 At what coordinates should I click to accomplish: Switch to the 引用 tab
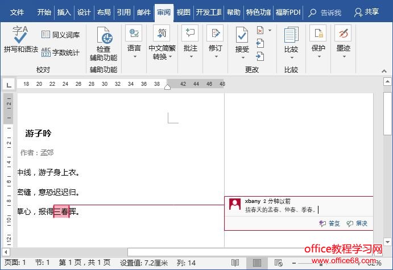click(124, 13)
